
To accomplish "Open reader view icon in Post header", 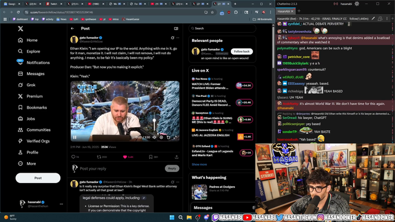I will click(x=176, y=28).
